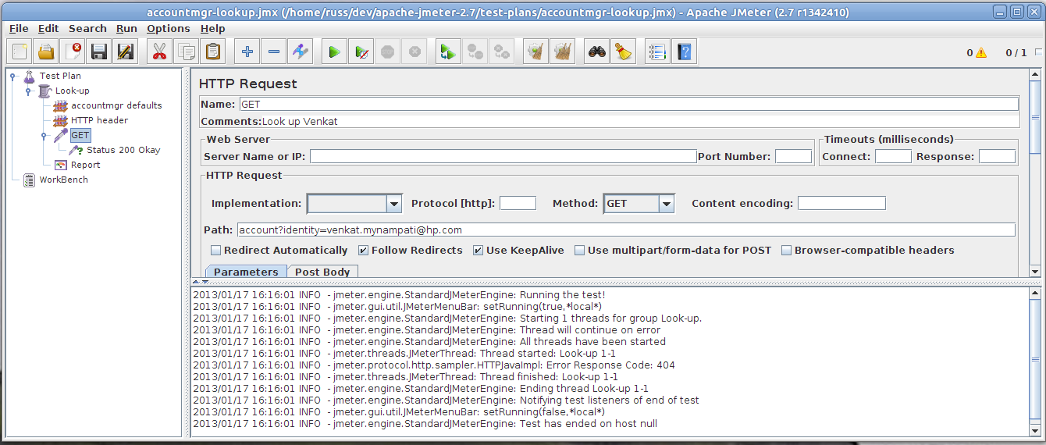Open the Search menu
The image size is (1046, 445).
[87, 28]
